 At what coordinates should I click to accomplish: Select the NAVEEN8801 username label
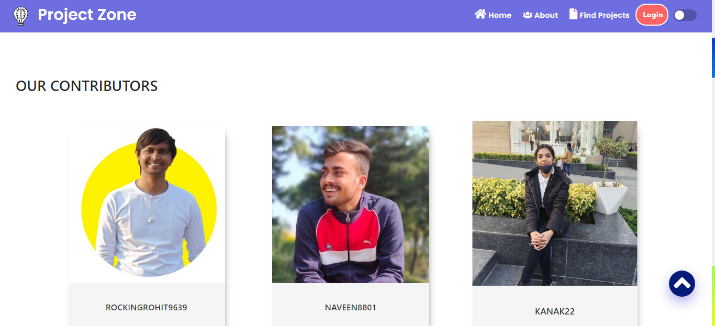351,307
